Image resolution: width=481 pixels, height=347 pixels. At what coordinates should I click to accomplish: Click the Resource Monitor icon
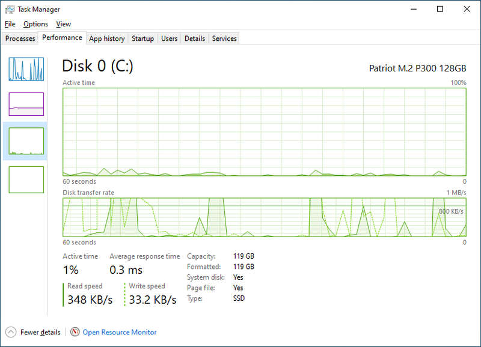pyautogui.click(x=75, y=332)
